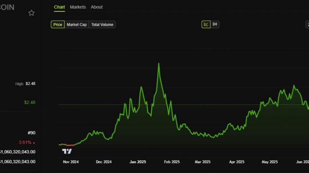Screen dimensions: 309x173
Task: Switch to candlestick chart view icon
Action: [215, 25]
